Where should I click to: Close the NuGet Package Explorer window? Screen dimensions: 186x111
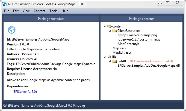click(178, 3)
